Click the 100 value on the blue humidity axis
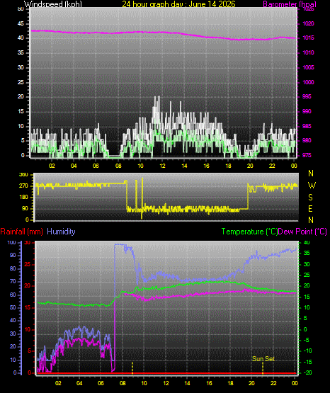The width and height of the screenshot is (330, 393). pyautogui.click(x=12, y=242)
